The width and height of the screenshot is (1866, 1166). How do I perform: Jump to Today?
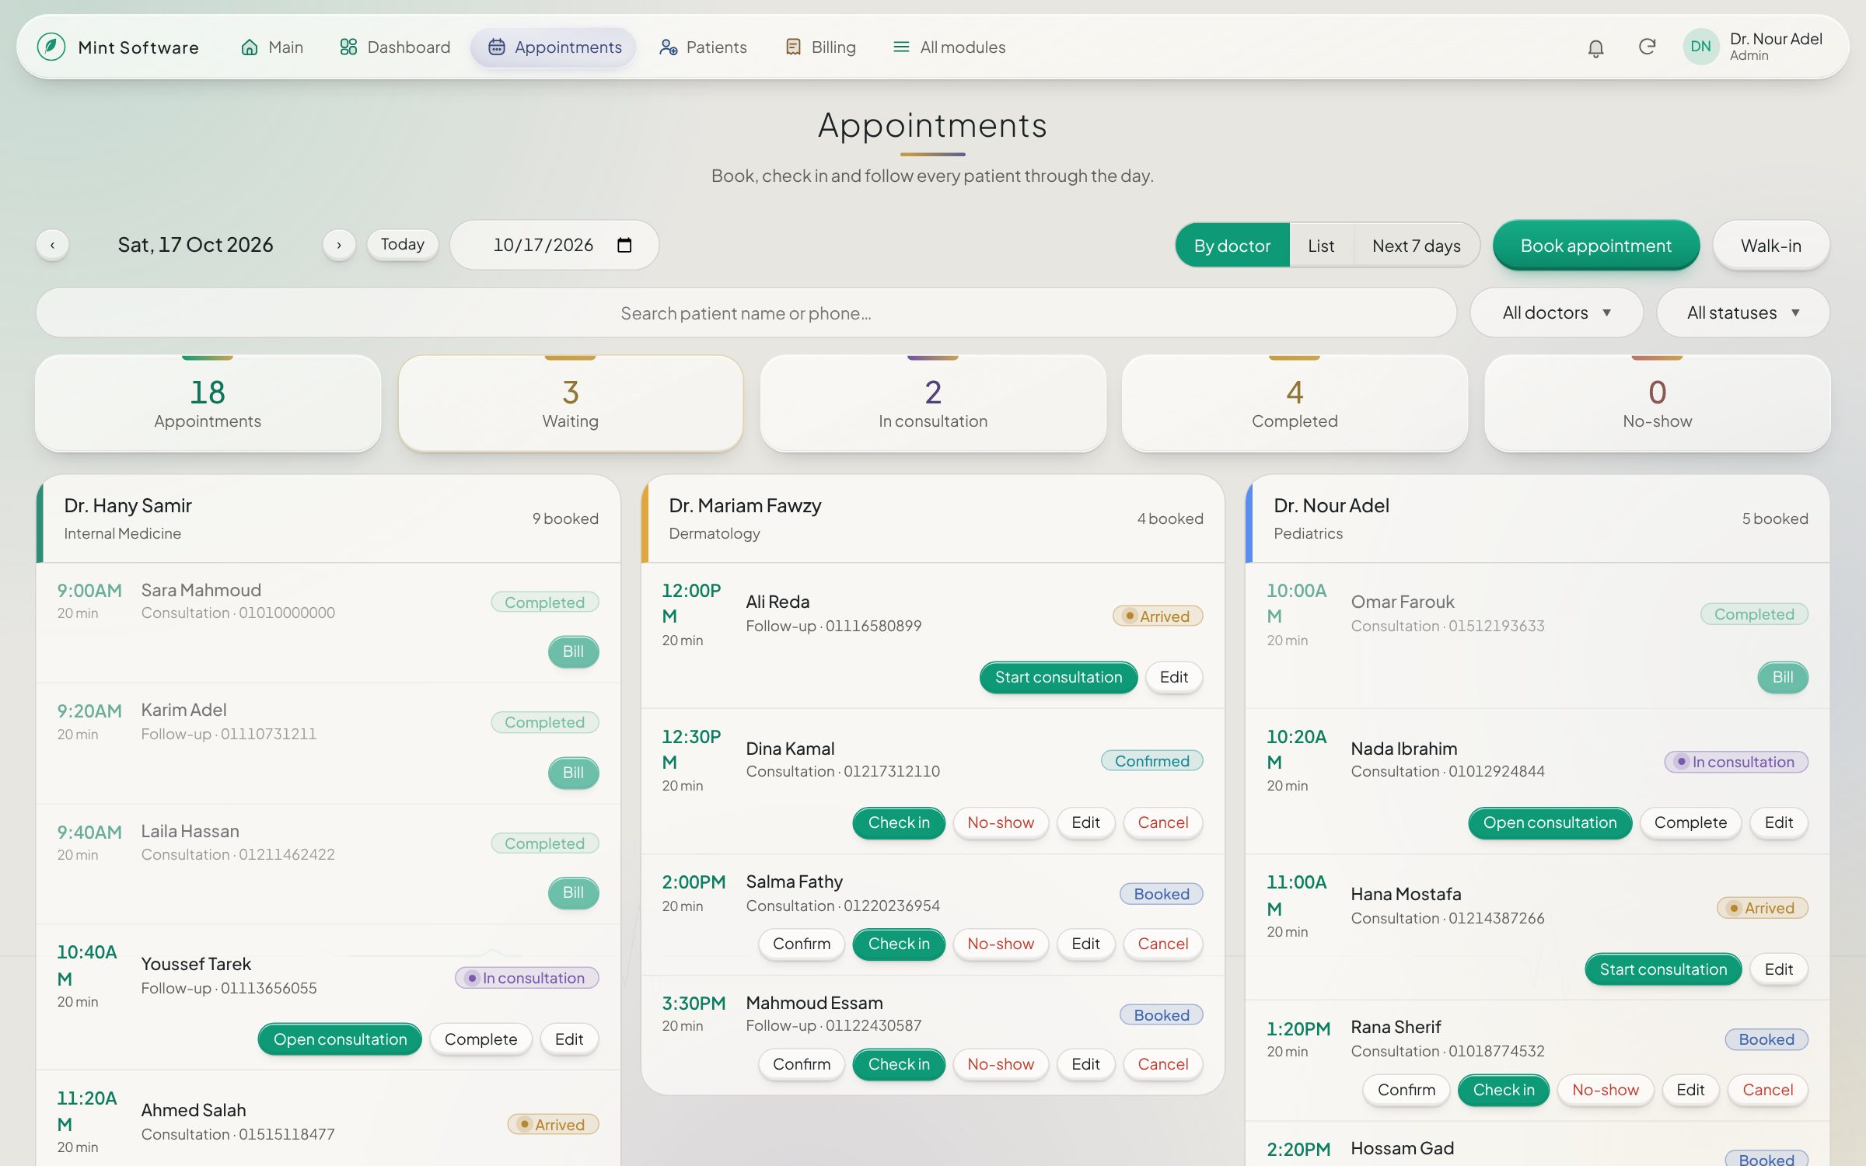[x=403, y=244]
